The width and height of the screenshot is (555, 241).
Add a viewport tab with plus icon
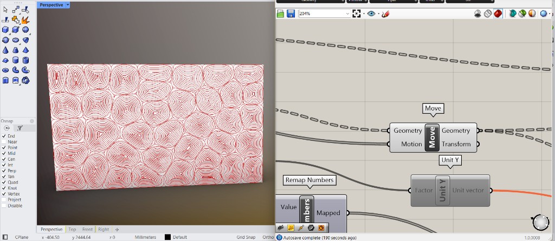pos(117,229)
